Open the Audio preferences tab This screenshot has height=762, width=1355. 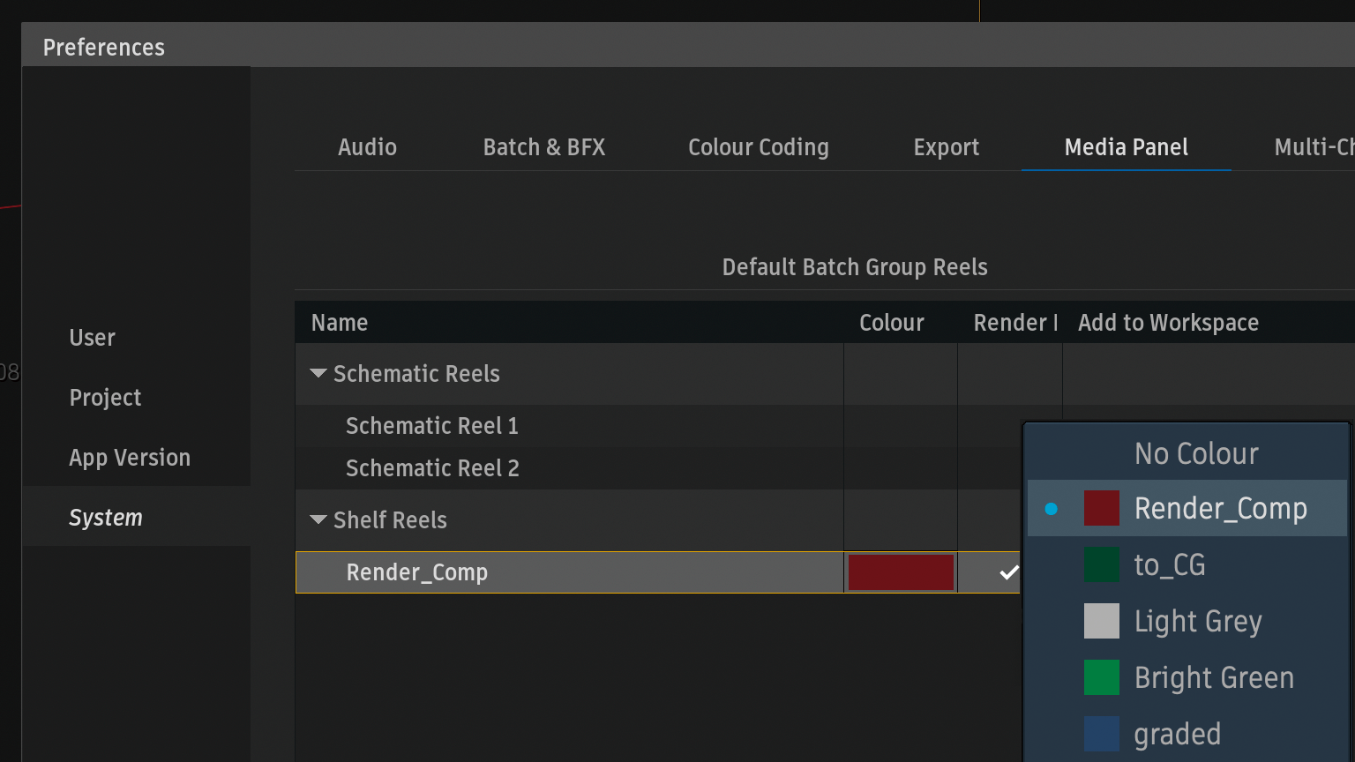[x=367, y=147]
